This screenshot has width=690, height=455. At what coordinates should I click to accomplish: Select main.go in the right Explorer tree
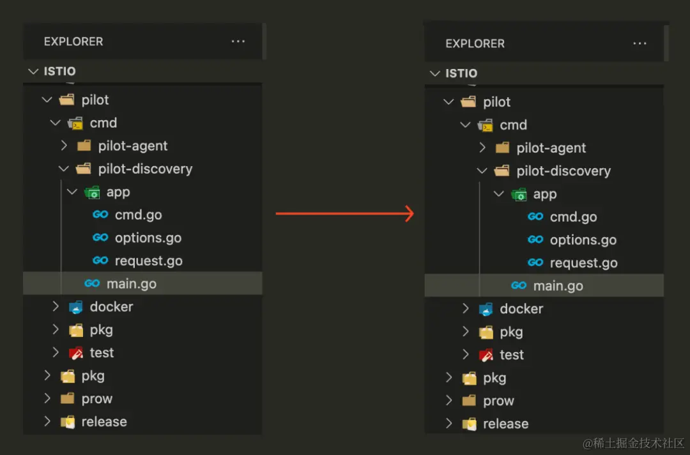tap(558, 286)
